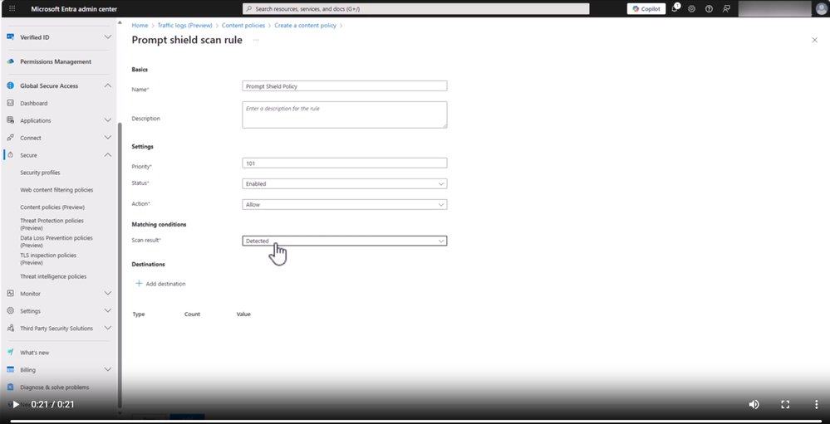Click the Priority field showing 101
The height and width of the screenshot is (424, 830).
point(345,163)
